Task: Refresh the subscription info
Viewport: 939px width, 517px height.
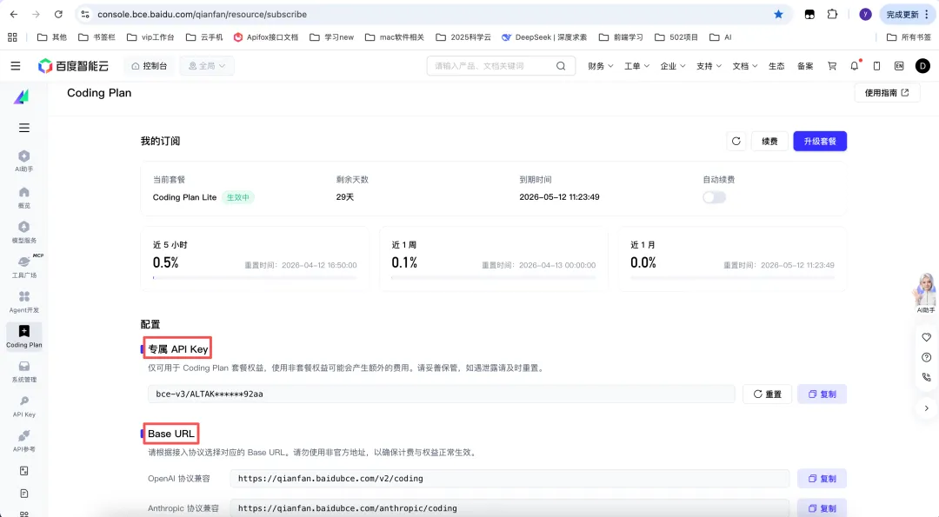Action: click(736, 142)
